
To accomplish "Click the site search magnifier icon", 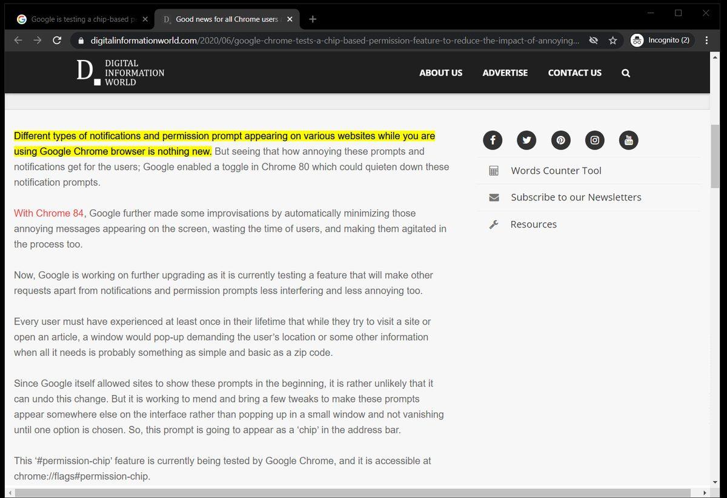I will click(x=626, y=73).
